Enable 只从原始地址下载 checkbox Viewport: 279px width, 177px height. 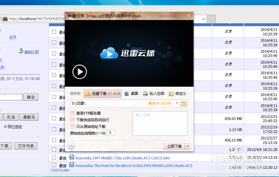[x=72, y=126]
